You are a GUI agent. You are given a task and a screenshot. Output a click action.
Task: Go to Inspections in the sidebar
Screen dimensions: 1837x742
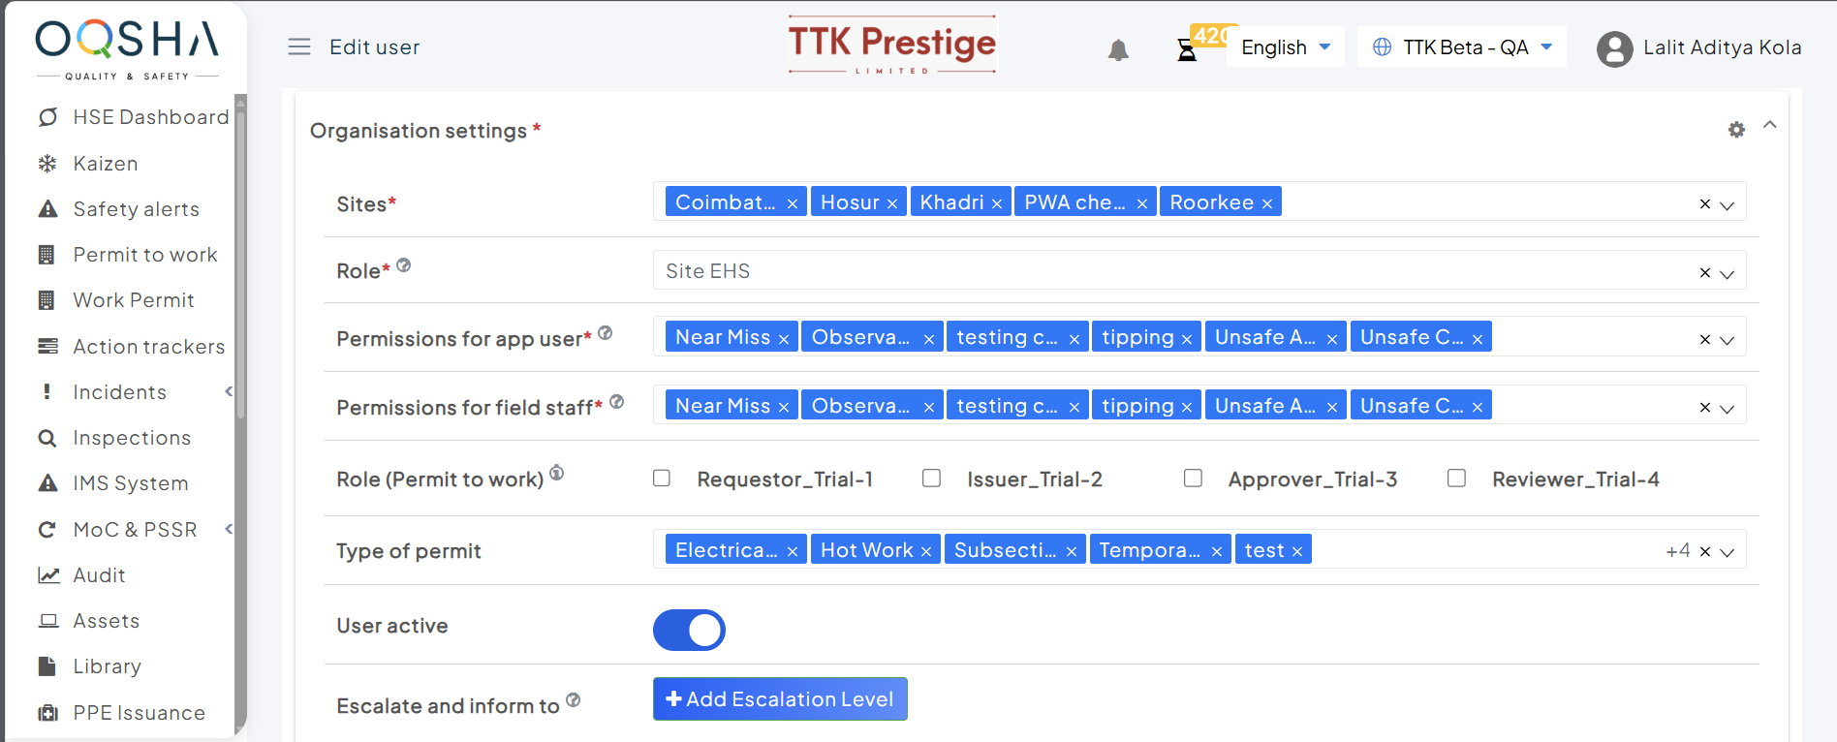[x=132, y=438]
